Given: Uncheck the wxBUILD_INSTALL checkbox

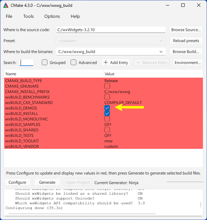Looking at the screenshot, I should 107,113.
